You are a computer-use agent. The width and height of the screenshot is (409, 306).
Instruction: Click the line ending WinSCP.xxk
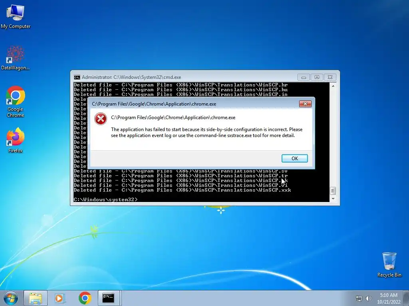pos(182,190)
